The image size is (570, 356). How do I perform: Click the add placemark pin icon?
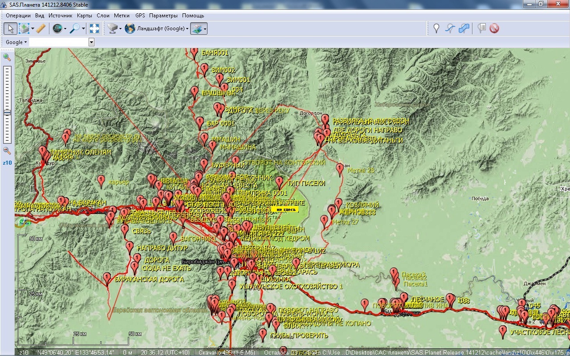click(x=436, y=28)
